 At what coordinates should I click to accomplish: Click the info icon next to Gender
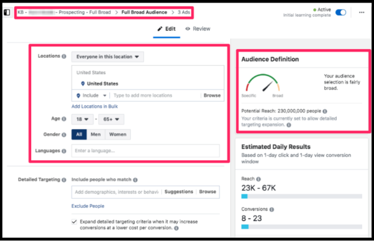click(64, 135)
